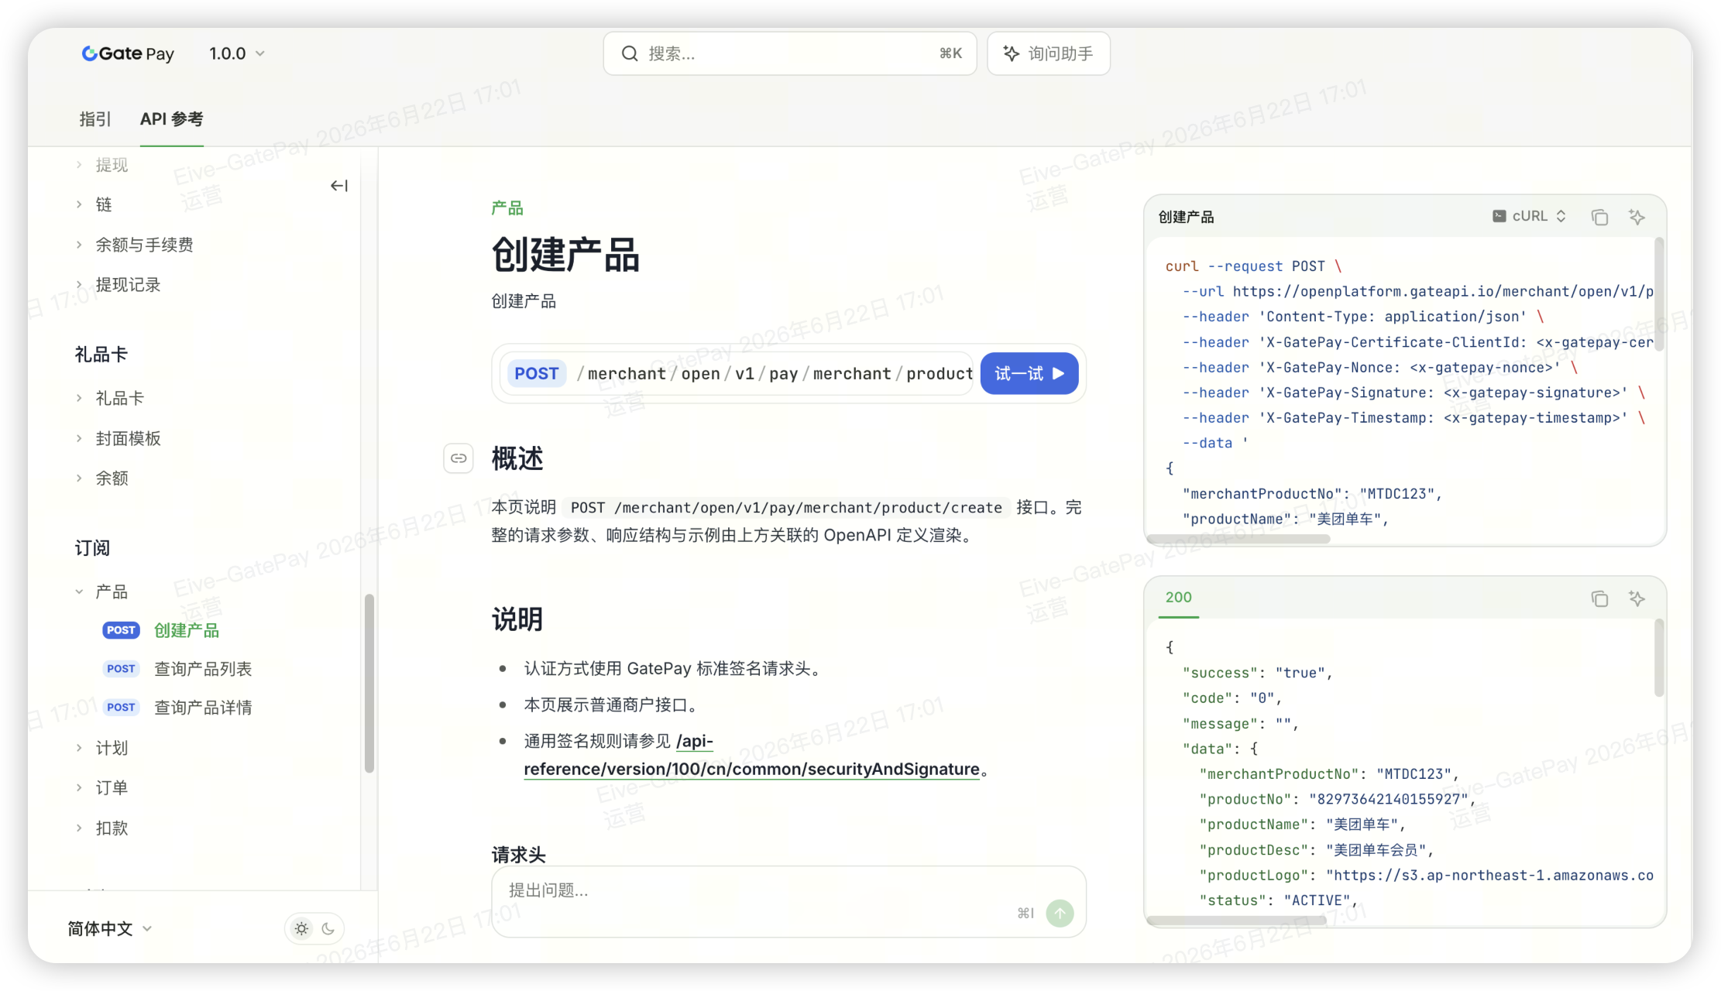Viewport: 1721px width, 991px height.
Task: Click the "merchantProductNo": "MTDC123" request line
Action: click(1312, 494)
